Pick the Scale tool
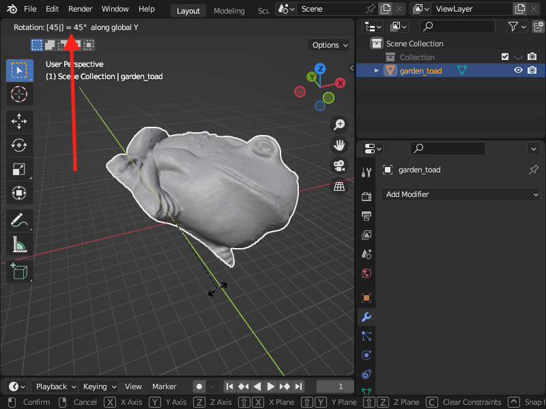The height and width of the screenshot is (409, 546). 20,169
